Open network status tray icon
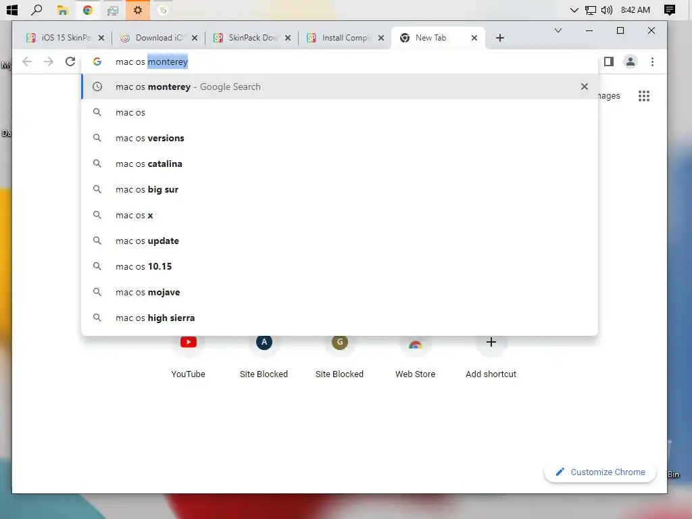This screenshot has width=692, height=519. 591,10
